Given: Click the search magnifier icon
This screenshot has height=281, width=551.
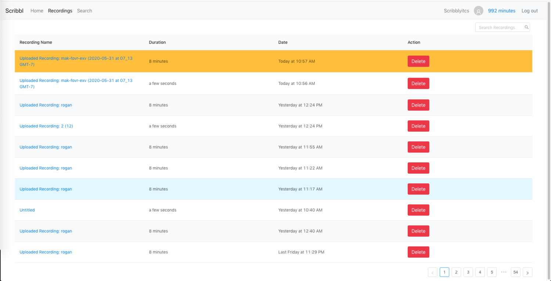Looking at the screenshot, I should pos(526,27).
